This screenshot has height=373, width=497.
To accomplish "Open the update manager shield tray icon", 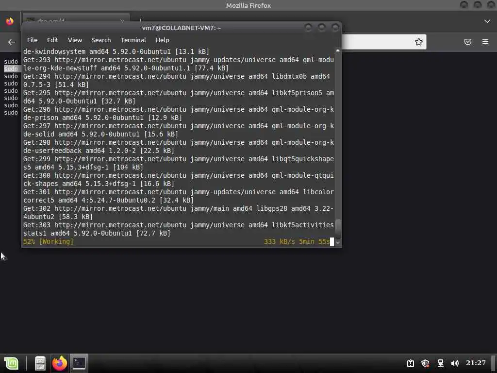I will click(425, 363).
